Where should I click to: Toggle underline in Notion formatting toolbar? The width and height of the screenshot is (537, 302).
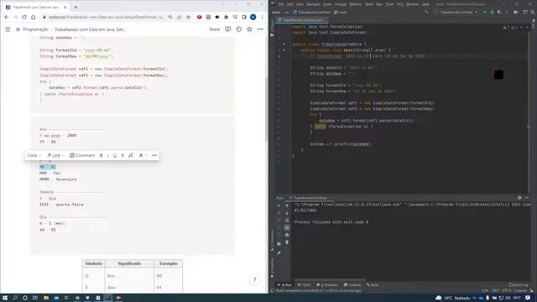tap(115, 155)
